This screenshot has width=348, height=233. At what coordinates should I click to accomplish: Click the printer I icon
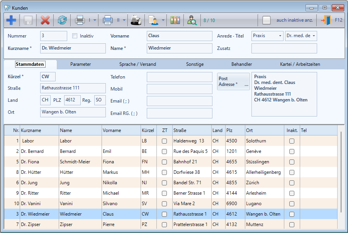tap(80, 20)
